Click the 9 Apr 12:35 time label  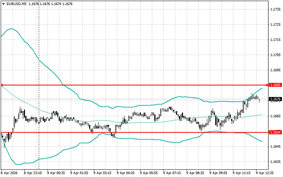click(x=265, y=173)
